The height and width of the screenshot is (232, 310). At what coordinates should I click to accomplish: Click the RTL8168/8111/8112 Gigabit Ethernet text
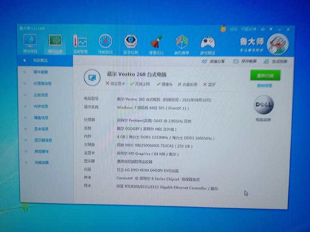pos(167,188)
